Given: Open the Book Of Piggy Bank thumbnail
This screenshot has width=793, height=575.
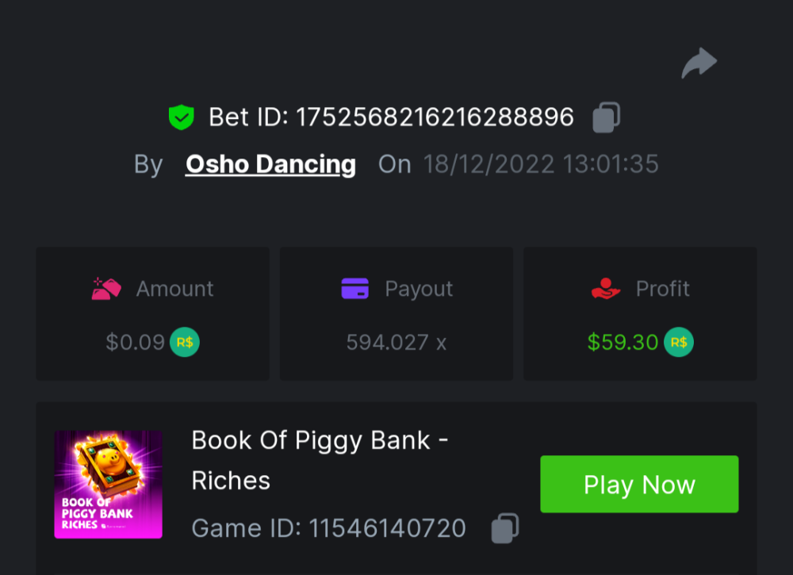Looking at the screenshot, I should (x=109, y=485).
